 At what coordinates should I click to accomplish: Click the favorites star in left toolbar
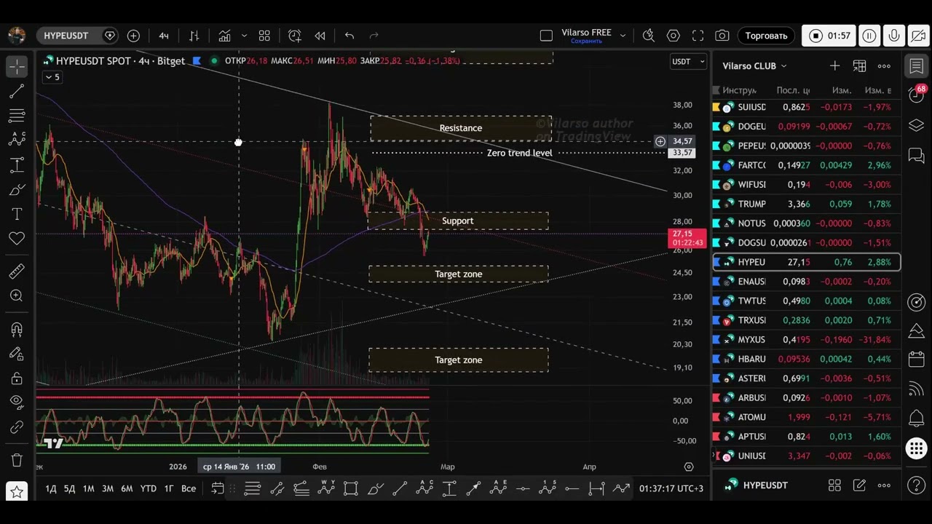(x=17, y=492)
